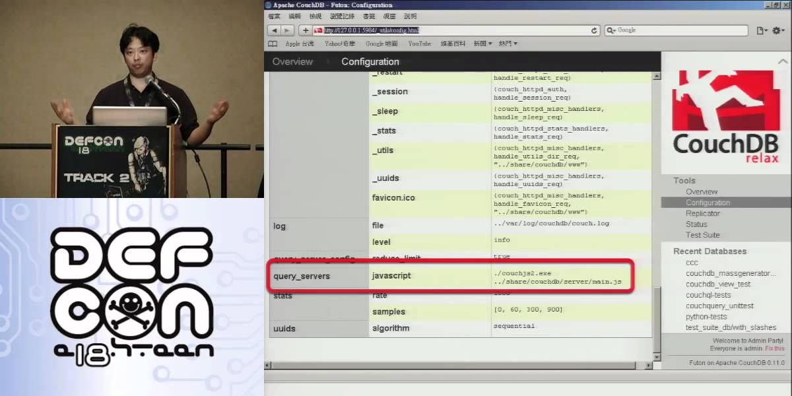Select Configuration in the Tools sidebar
Viewport: 792px width, 396px height.
coord(708,203)
